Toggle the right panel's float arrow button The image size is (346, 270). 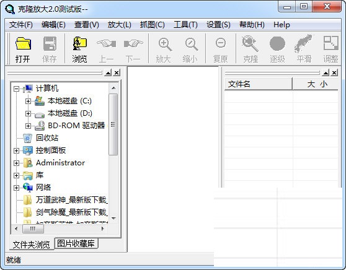[x=326, y=72]
